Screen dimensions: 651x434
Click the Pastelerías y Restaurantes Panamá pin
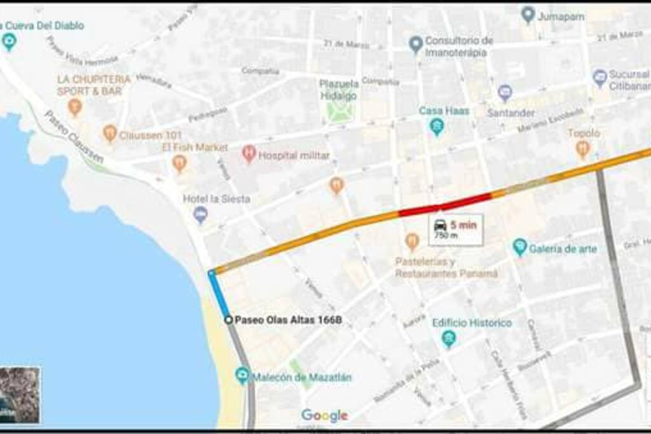point(412,242)
